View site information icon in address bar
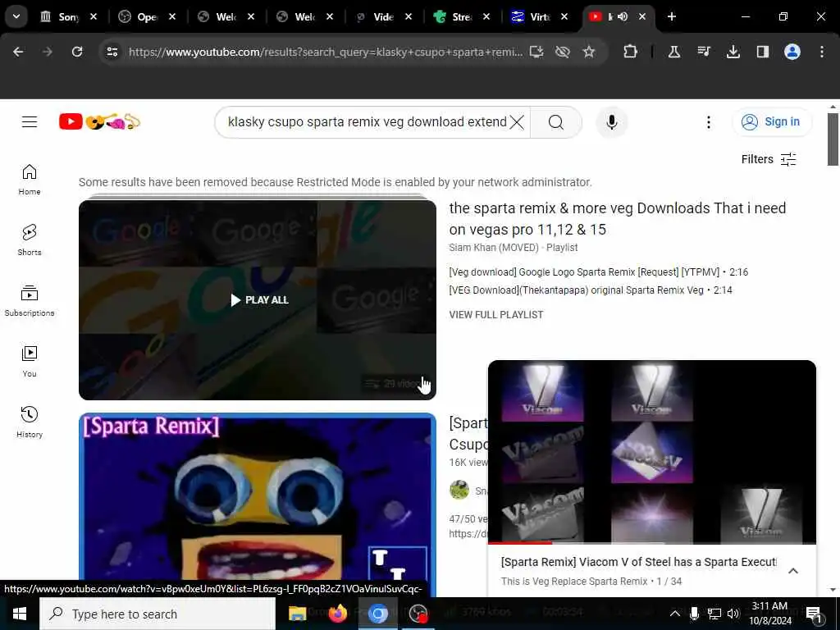Viewport: 840px width, 630px height. 112,52
